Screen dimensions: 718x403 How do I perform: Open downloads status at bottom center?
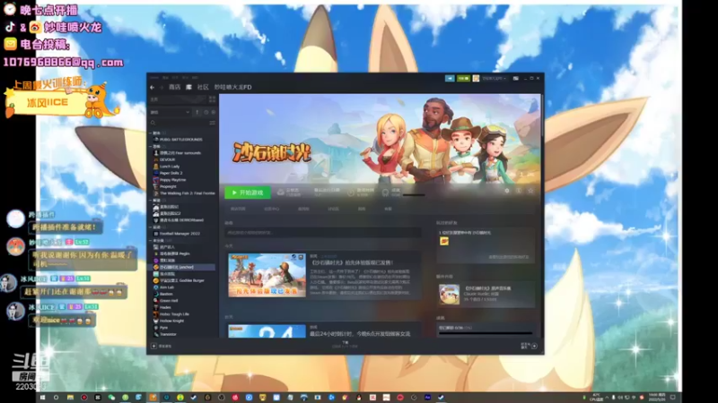coord(345,345)
